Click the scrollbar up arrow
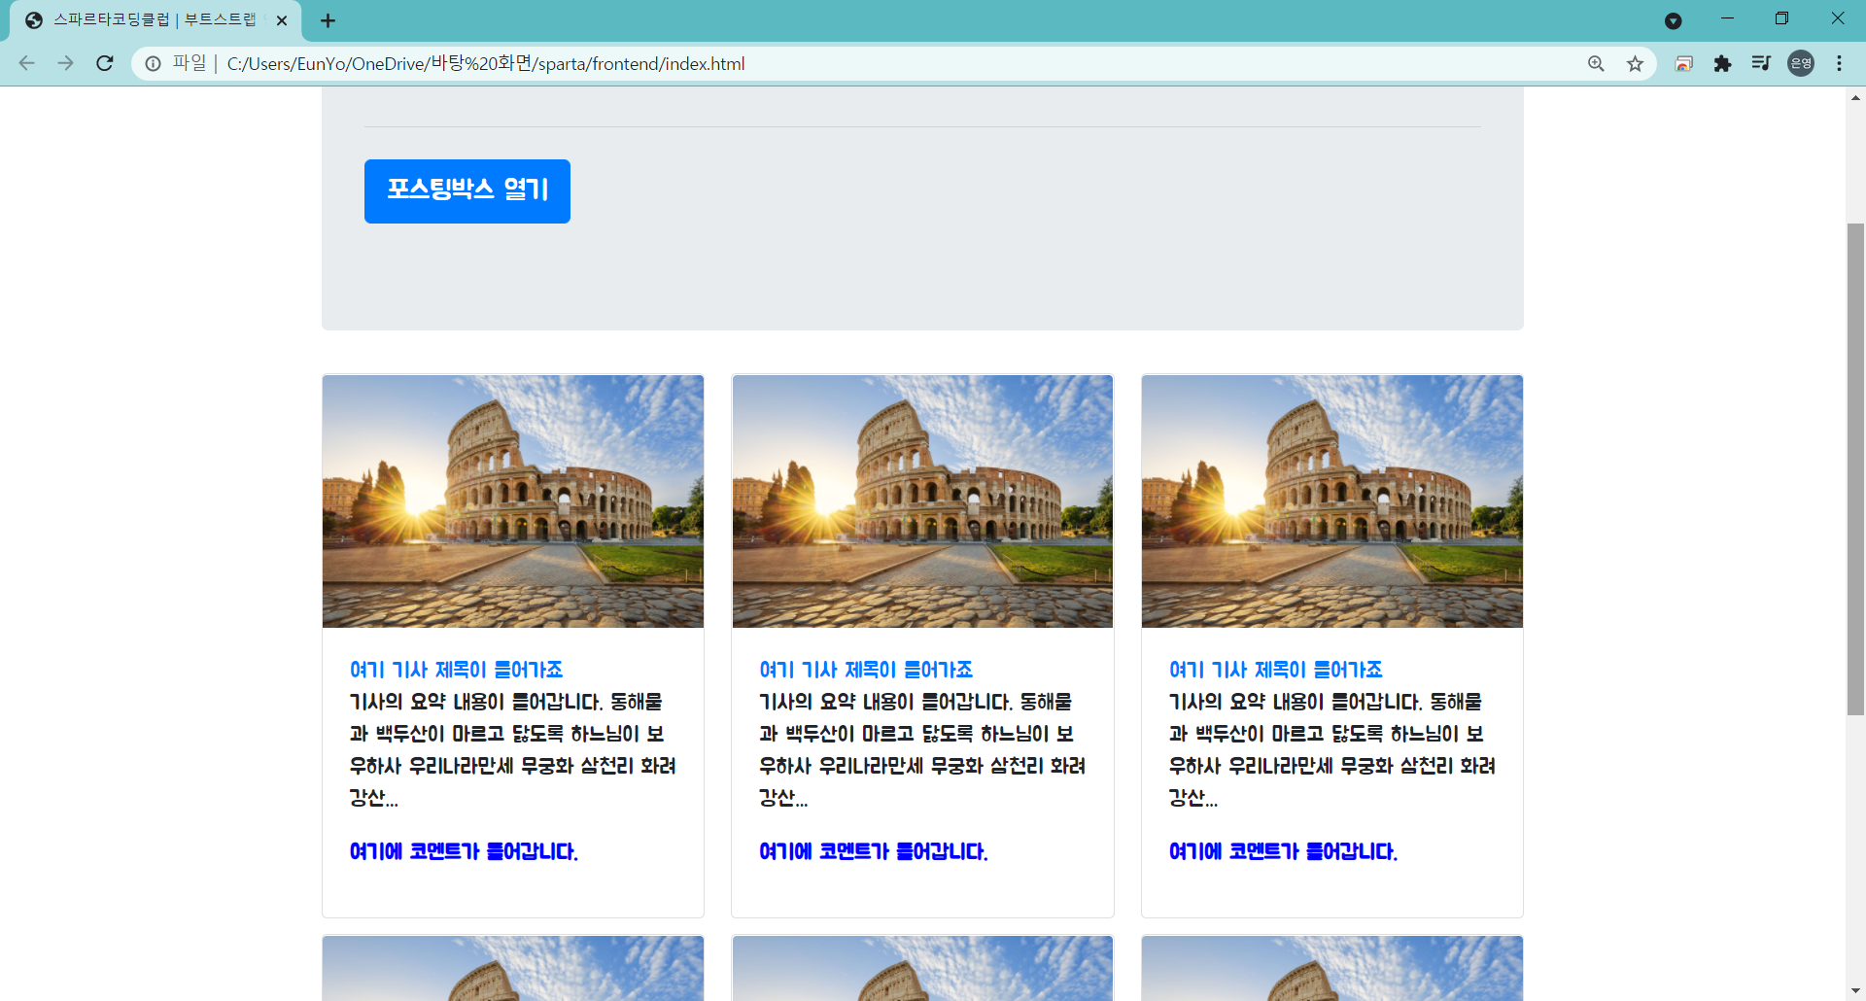The height and width of the screenshot is (1001, 1866). [1855, 97]
